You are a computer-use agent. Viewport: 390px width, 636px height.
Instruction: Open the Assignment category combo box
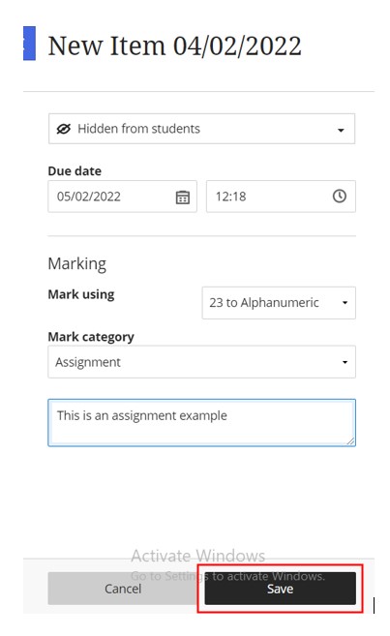[x=202, y=362]
